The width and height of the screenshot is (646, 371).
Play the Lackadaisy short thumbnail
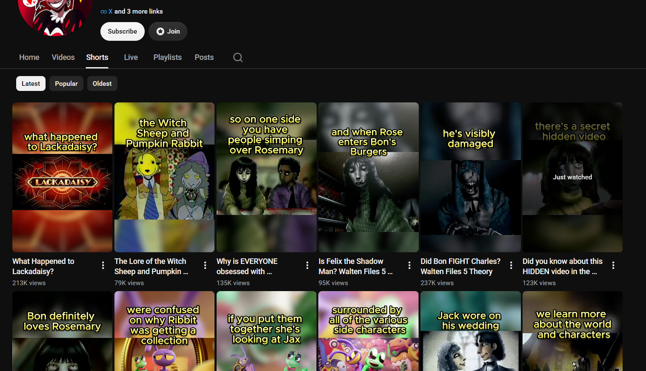(63, 177)
